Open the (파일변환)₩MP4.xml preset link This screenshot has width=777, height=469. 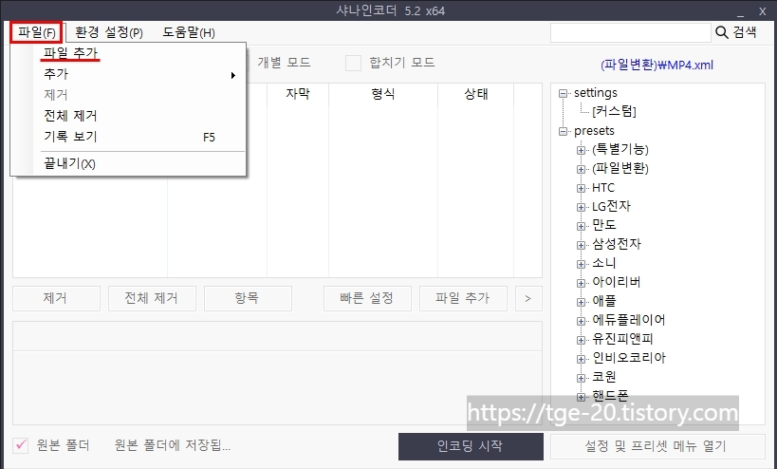[657, 65]
